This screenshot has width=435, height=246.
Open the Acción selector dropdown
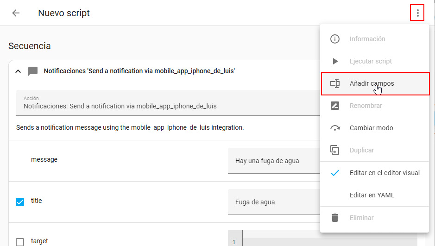coord(167,103)
